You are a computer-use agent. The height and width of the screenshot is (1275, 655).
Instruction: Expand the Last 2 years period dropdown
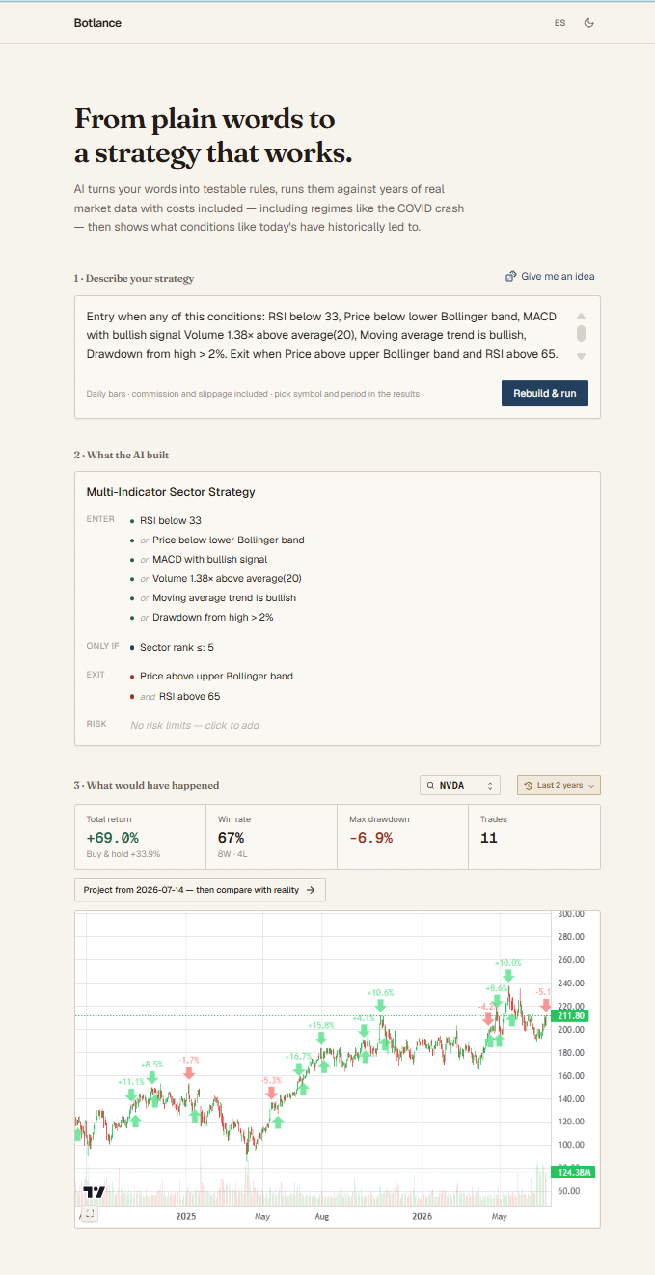(559, 785)
